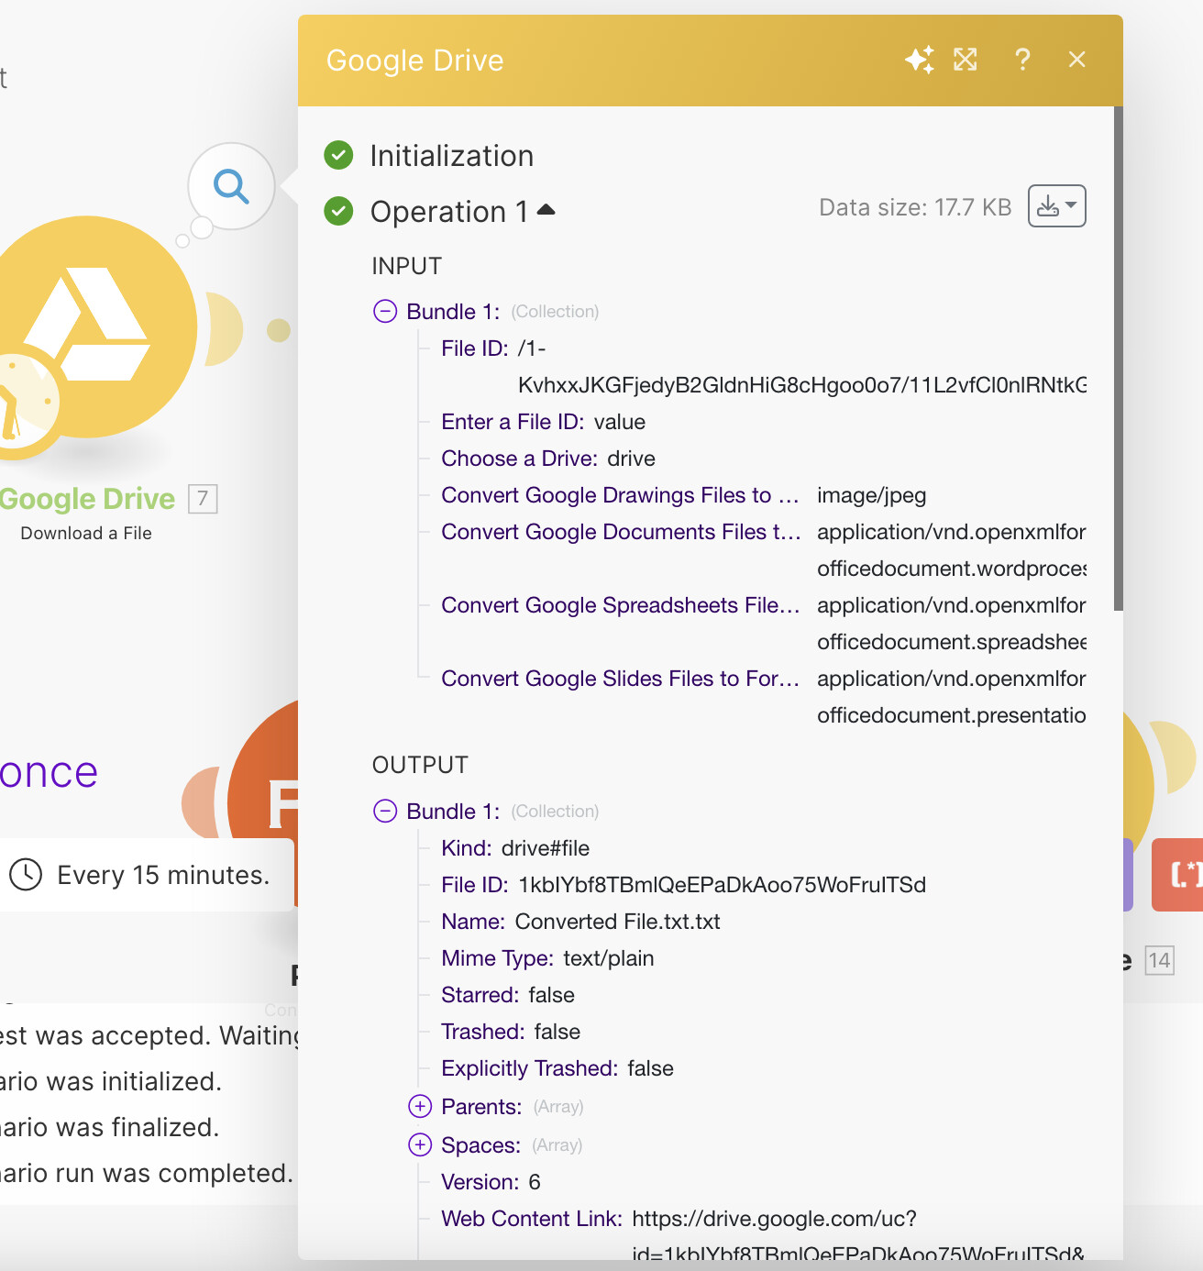Click the Starred false row
The image size is (1203, 1271).
pos(508,995)
